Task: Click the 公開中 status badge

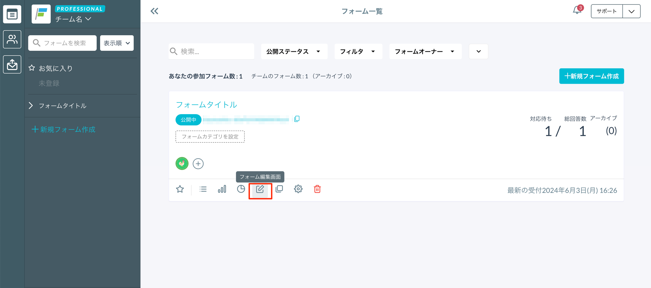Action: [188, 120]
